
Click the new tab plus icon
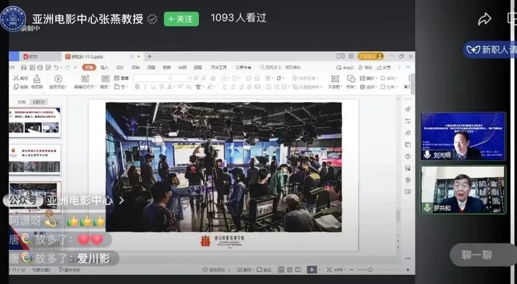point(150,56)
